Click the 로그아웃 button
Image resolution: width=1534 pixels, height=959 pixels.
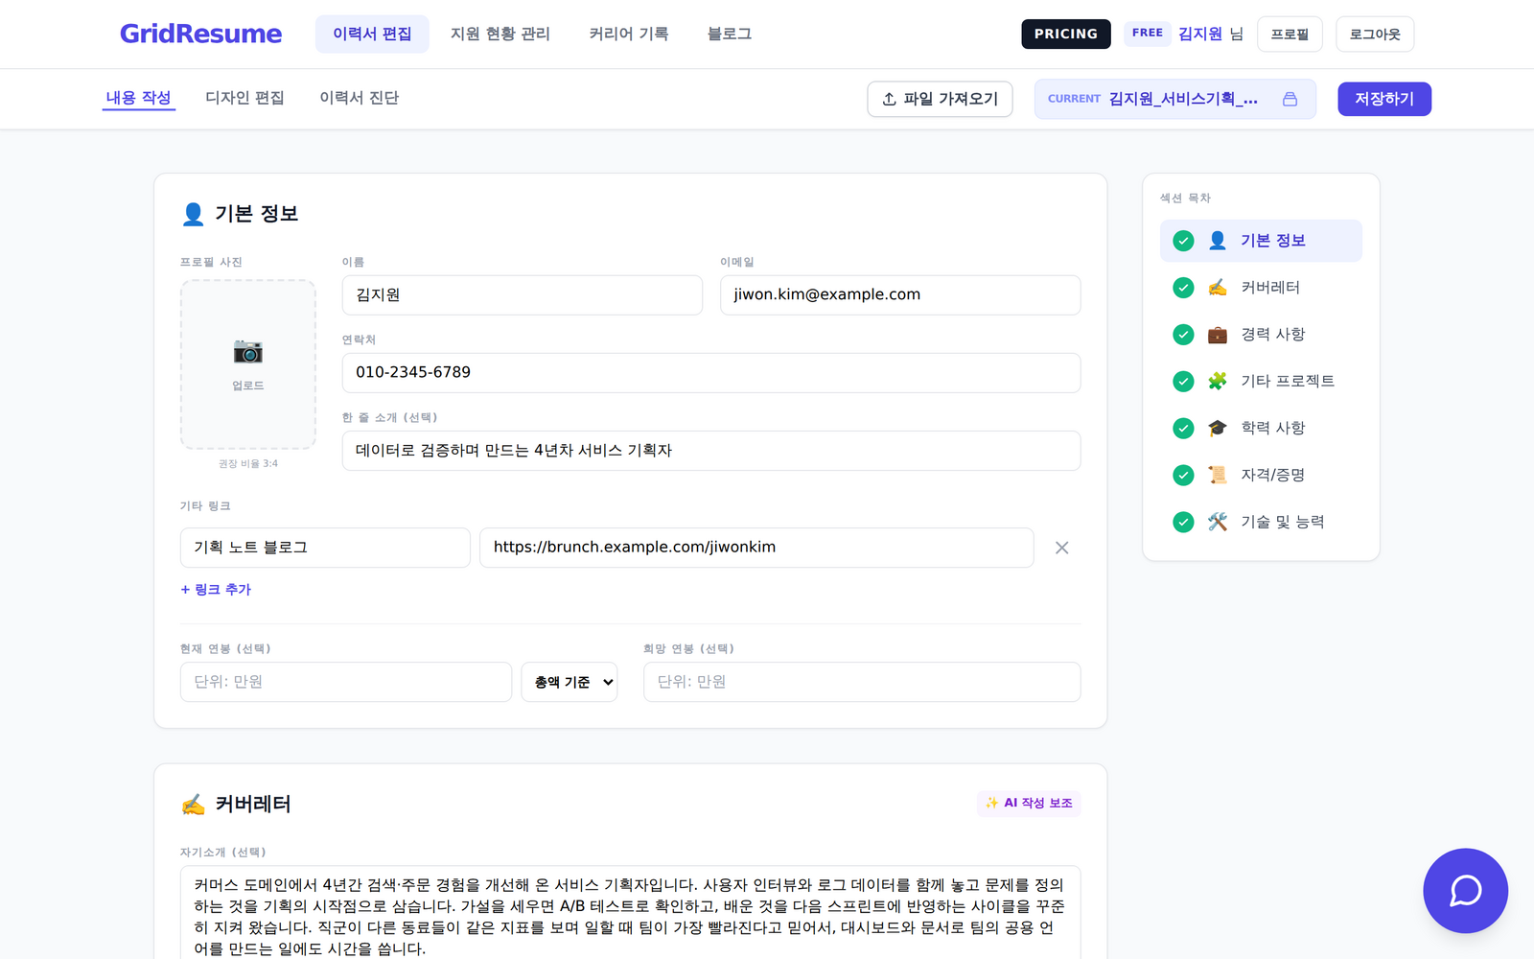(1375, 34)
